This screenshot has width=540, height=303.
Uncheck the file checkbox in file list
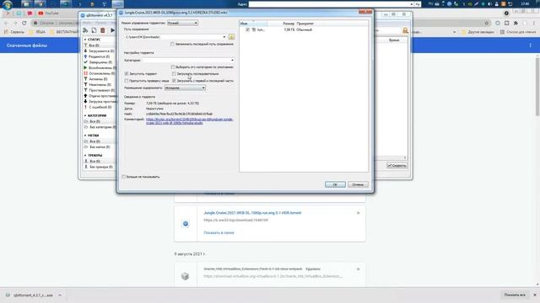coord(247,30)
